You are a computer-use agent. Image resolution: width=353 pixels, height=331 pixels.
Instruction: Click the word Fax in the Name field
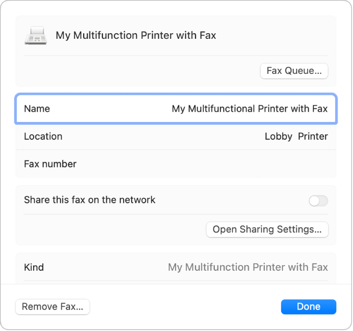319,109
